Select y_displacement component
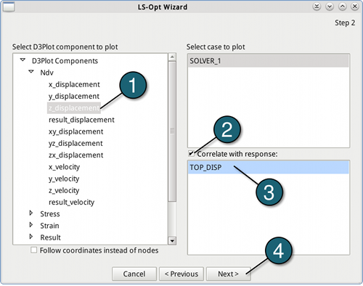The image size is (363, 286). 74,97
